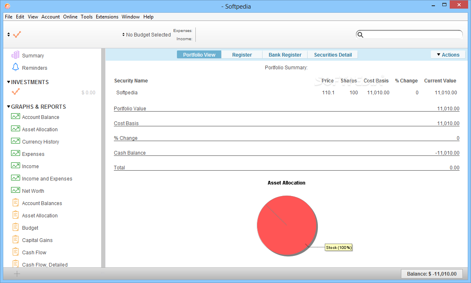The height and width of the screenshot is (283, 471).
Task: Open the Income and Expenses graph icon
Action: point(16,178)
